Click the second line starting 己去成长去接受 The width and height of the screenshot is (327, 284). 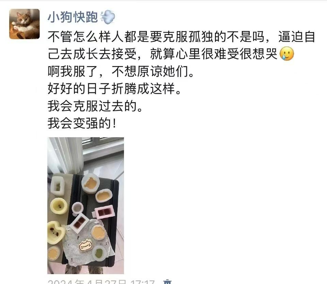coord(171,54)
